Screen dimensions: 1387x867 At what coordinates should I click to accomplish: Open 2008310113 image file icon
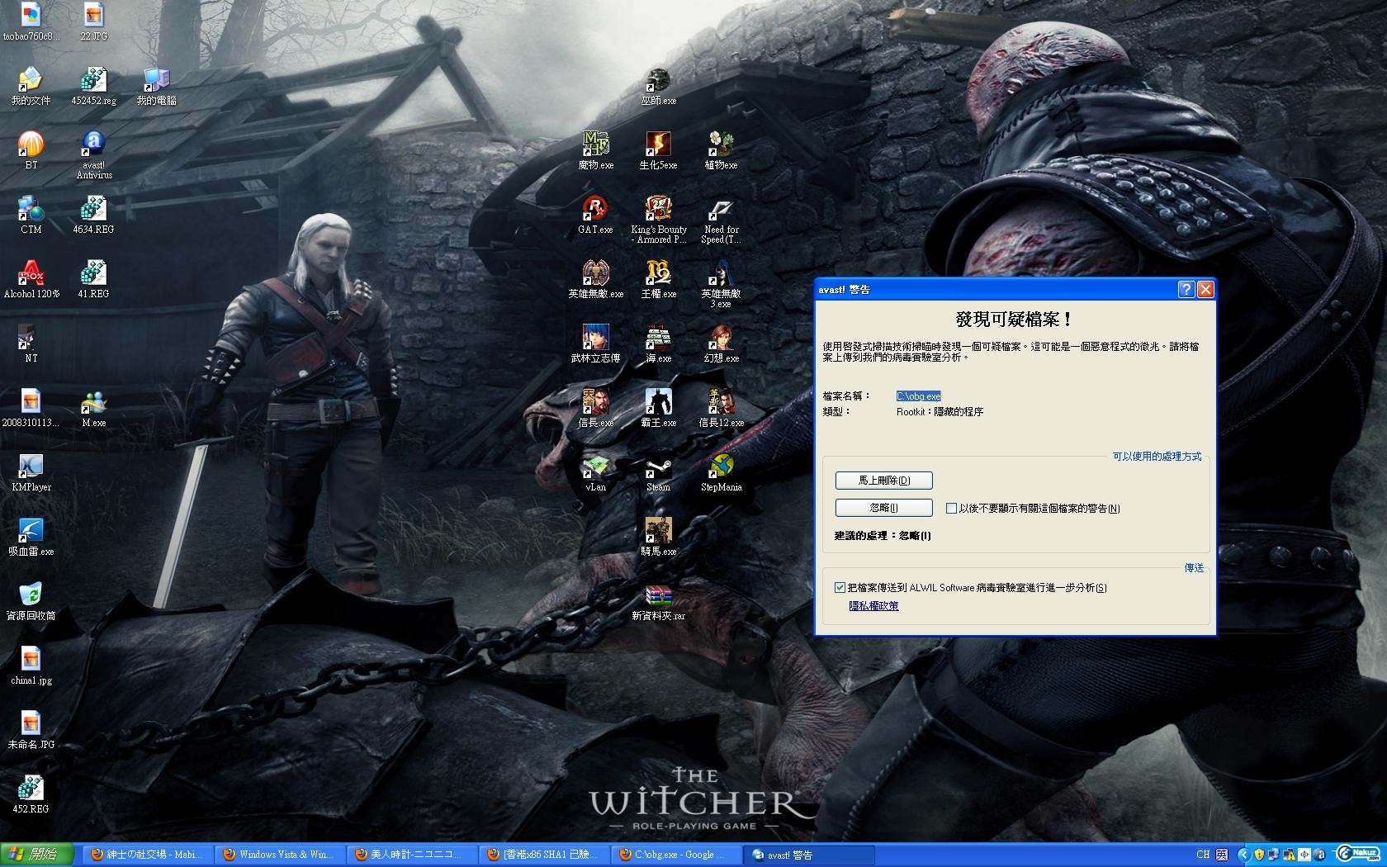[31, 408]
